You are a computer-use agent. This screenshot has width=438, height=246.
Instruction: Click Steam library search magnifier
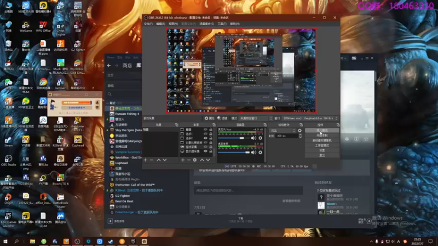[x=110, y=94]
